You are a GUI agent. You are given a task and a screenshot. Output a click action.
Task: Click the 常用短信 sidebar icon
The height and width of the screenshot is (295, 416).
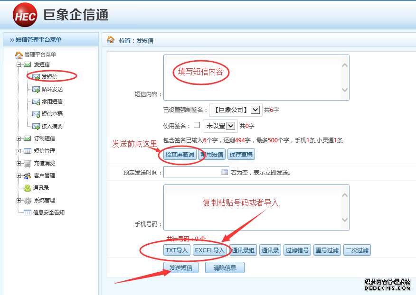[x=36, y=101]
